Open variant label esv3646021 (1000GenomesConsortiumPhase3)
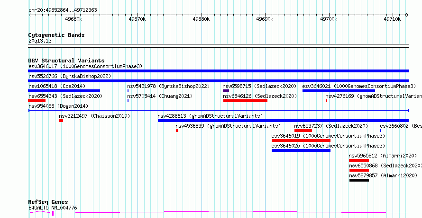This screenshot has width=422, height=218. (x=359, y=86)
